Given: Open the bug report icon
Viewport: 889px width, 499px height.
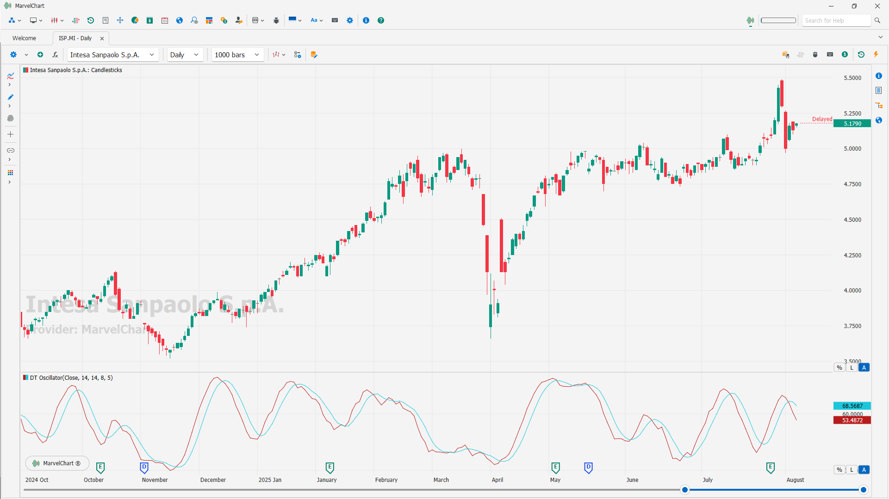Looking at the screenshot, I should click(276, 20).
